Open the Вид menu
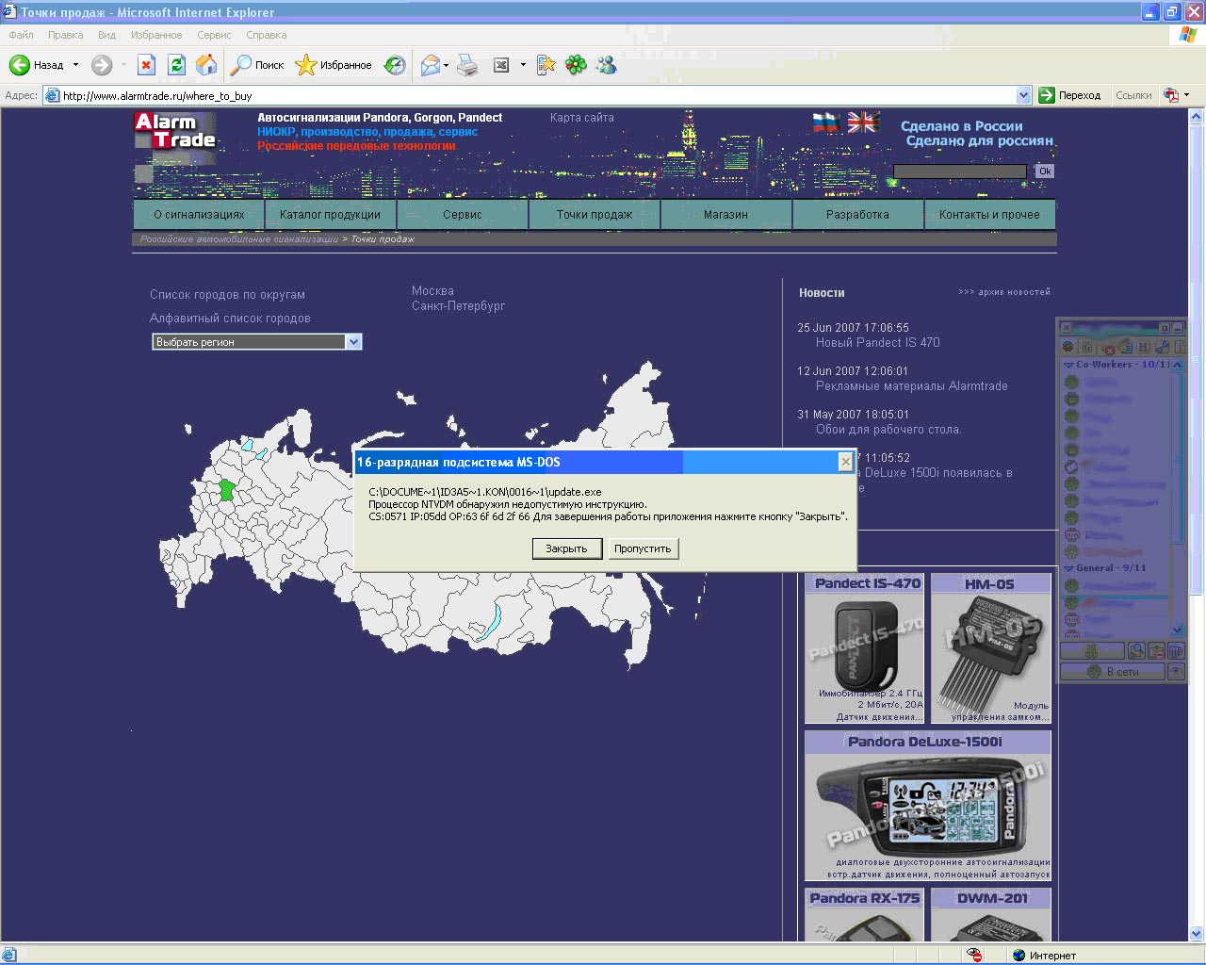The height and width of the screenshot is (965, 1206). 107,35
